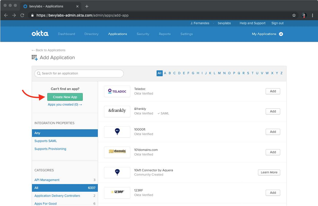The width and height of the screenshot is (318, 206).
Task: Open the Chrome profile avatar icon
Action: 304,15
